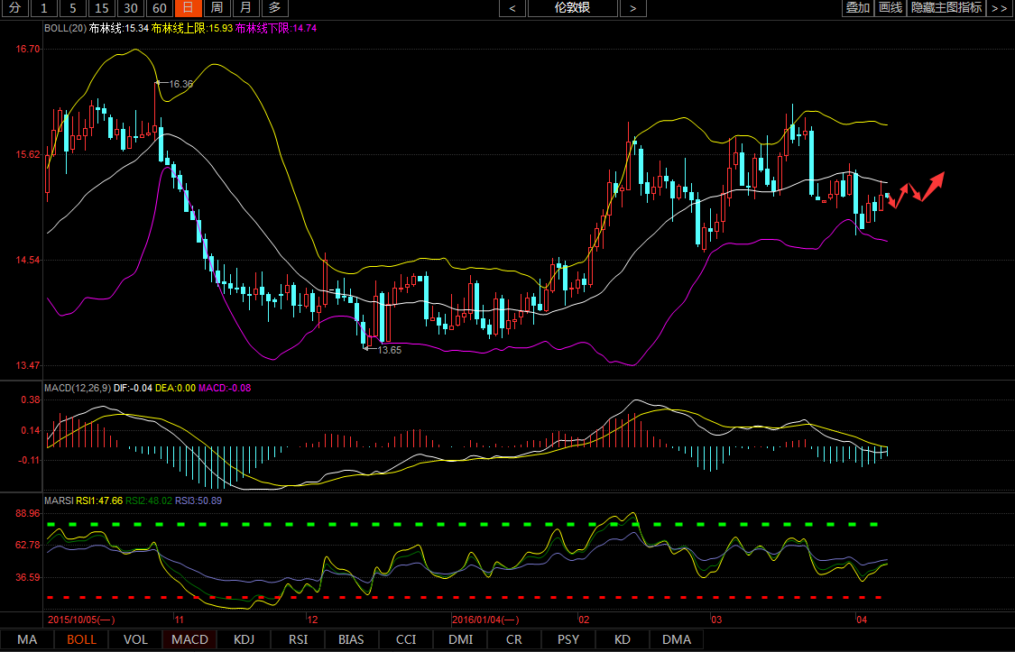Click the 叠加 overlay button

(857, 8)
